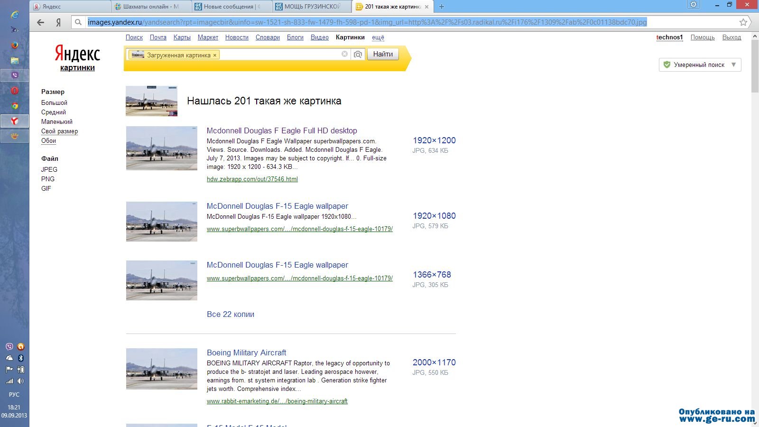
Task: Open a new browser tab
Action: [x=442, y=7]
